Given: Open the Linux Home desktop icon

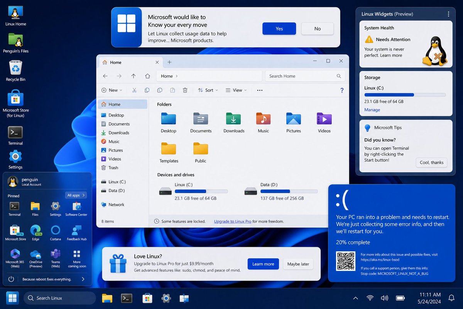Looking at the screenshot, I should (15, 16).
